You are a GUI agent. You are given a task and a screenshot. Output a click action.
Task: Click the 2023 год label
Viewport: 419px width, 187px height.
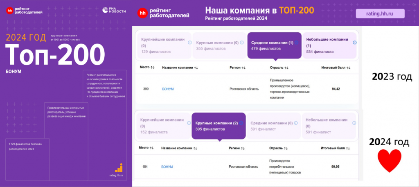pyautogui.click(x=392, y=77)
